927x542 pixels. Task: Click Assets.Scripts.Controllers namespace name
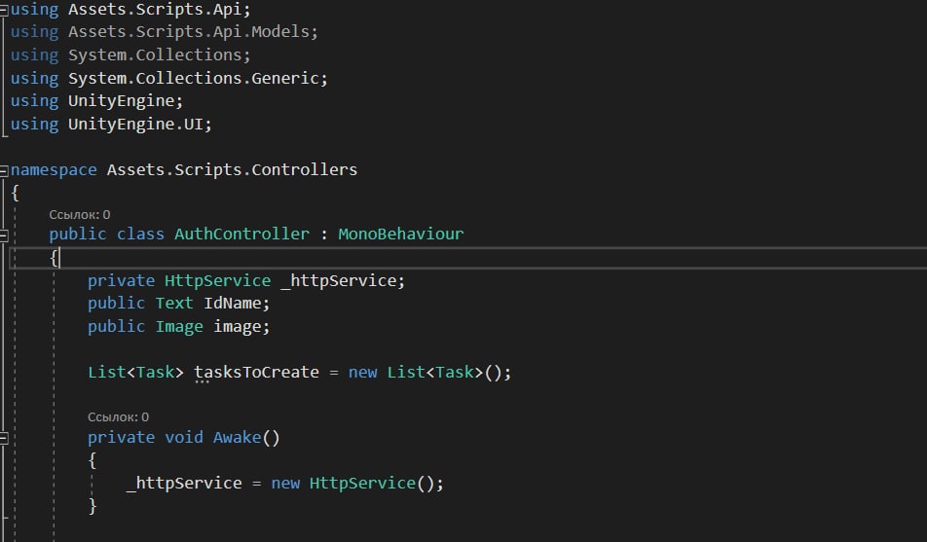click(232, 170)
